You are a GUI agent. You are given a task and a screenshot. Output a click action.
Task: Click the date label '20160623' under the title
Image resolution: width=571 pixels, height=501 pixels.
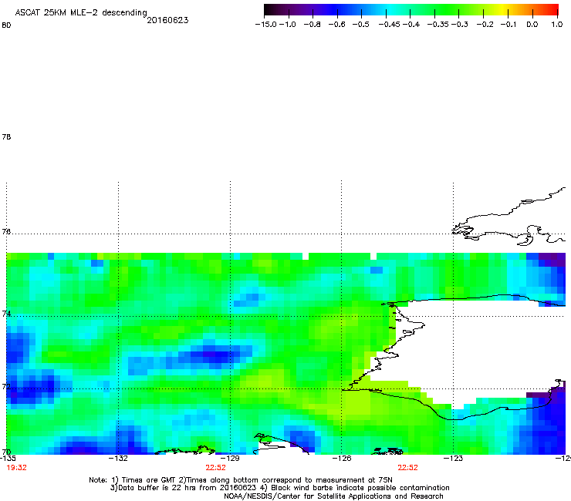[167, 20]
